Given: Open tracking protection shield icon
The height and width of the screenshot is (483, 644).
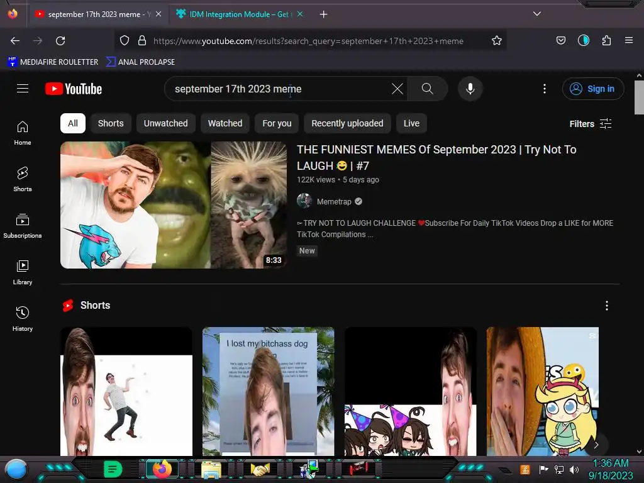Looking at the screenshot, I should tap(125, 40).
